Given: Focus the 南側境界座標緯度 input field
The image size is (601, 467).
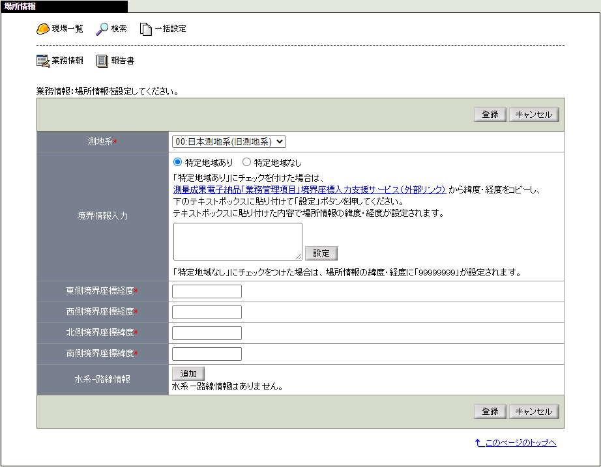Looking at the screenshot, I should 207,354.
